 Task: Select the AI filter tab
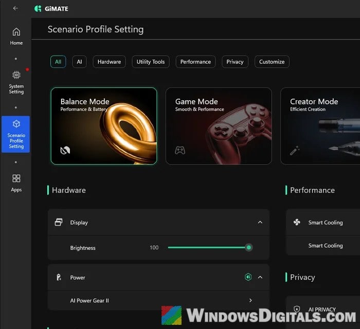(x=79, y=62)
